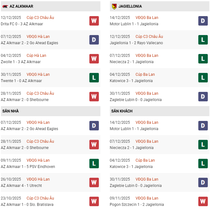Image resolution: width=210 pixels, height=209 pixels.
Task: Click the W badge for Drita FC match
Action: pyautogui.click(x=94, y=21)
